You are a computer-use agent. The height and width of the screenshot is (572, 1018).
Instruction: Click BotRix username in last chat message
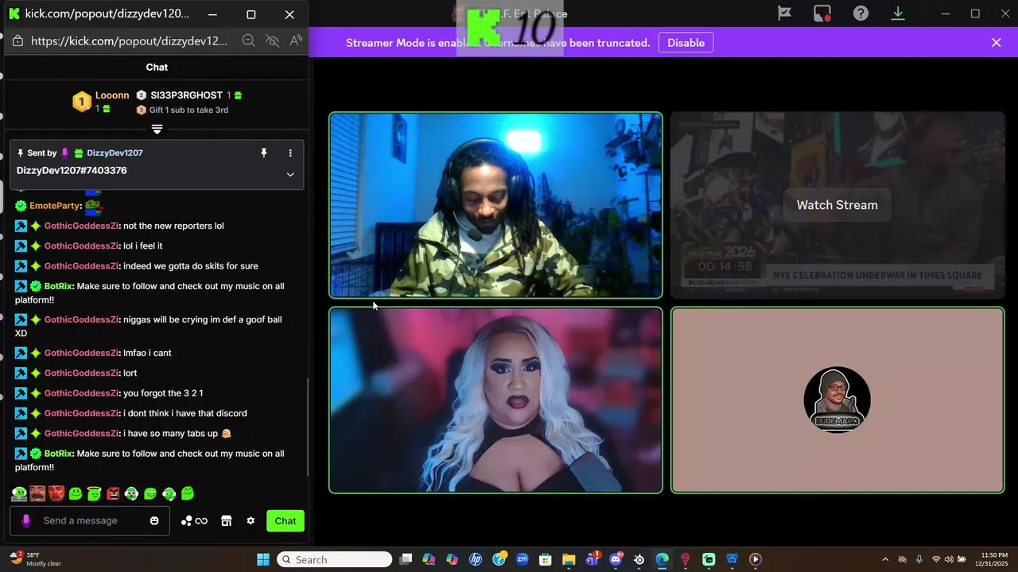click(59, 454)
